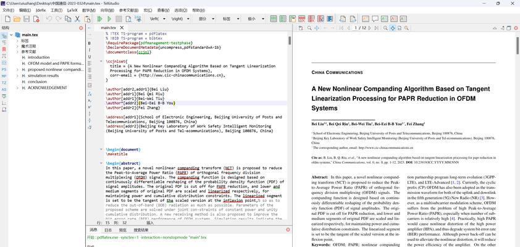Expand the 标签 node in structure tree
Image resolution: width=520 pixels, height=247 pixels.
coord(17,41)
